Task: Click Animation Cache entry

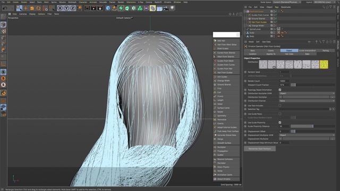Action: (x=227, y=175)
